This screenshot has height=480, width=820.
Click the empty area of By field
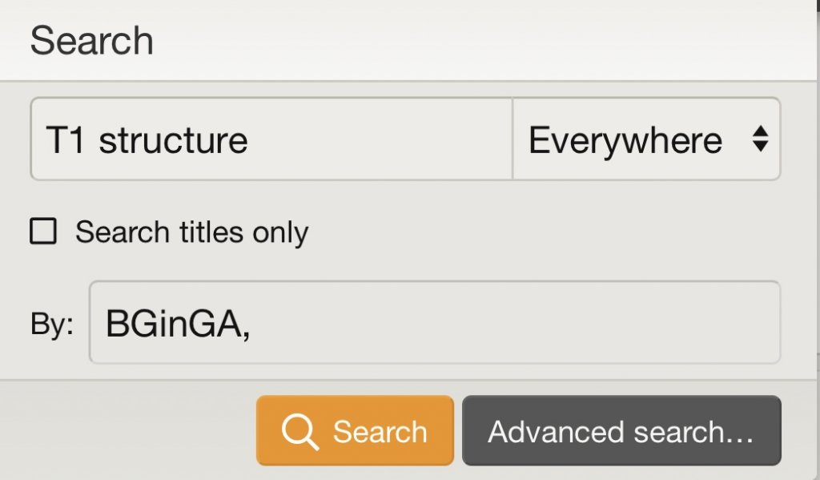coord(515,322)
